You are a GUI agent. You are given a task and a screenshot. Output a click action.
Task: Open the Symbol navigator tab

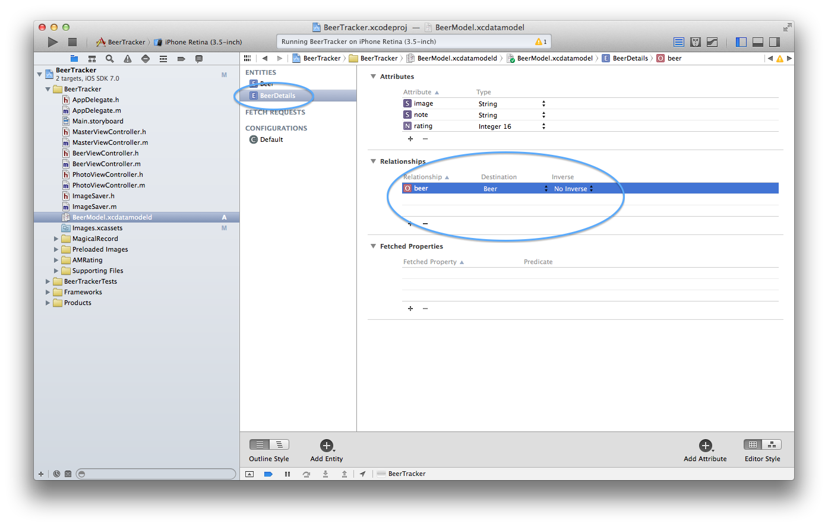[x=92, y=59]
